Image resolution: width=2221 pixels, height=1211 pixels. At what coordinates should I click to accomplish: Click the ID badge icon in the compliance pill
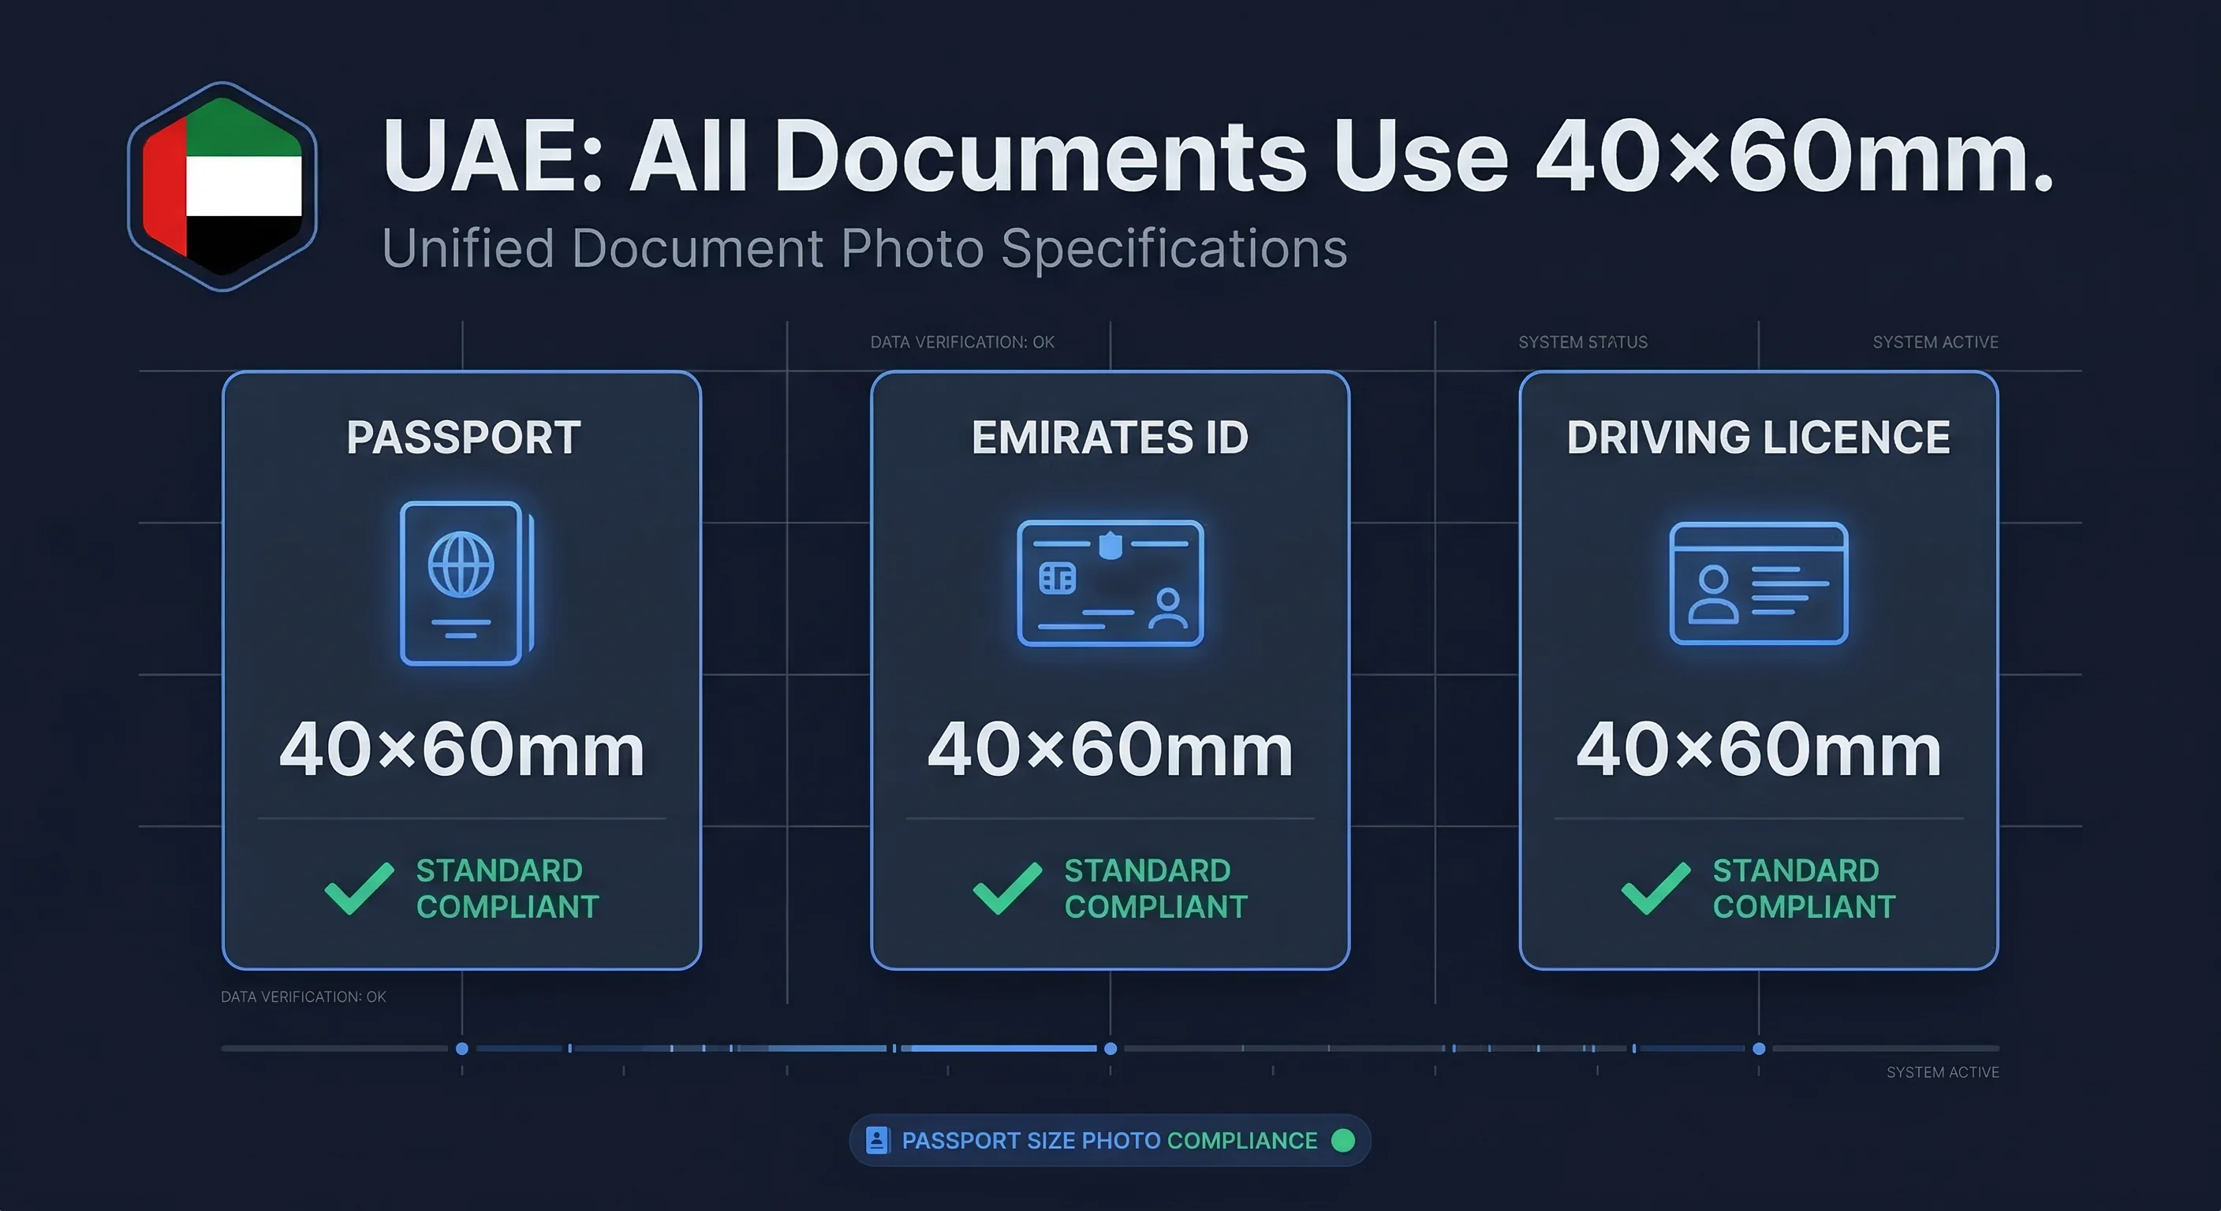pos(877,1139)
